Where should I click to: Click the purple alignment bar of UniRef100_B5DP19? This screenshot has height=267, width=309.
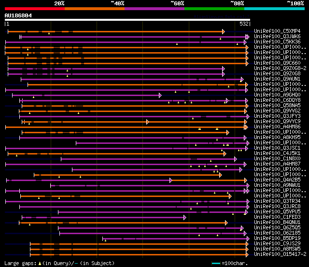coord(175,239)
